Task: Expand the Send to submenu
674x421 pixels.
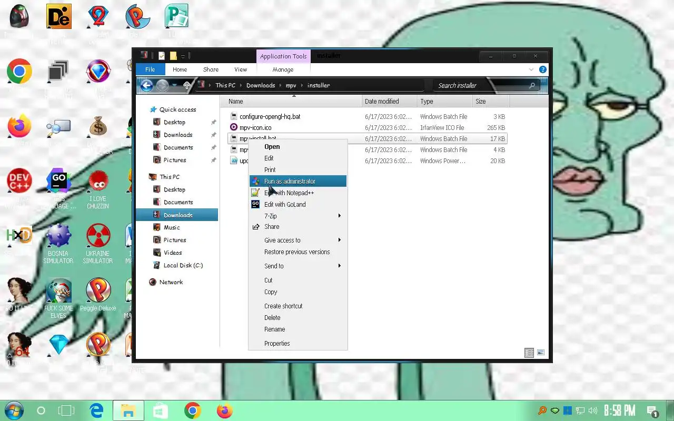Action: click(x=298, y=266)
